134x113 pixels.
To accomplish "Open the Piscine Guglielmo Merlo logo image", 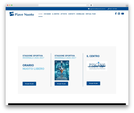I will tap(97, 66).
